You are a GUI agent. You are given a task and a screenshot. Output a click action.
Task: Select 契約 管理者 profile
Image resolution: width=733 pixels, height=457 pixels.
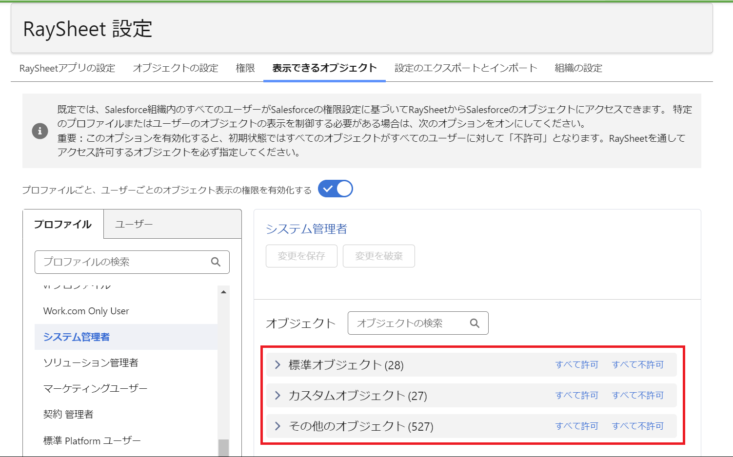[x=126, y=414]
